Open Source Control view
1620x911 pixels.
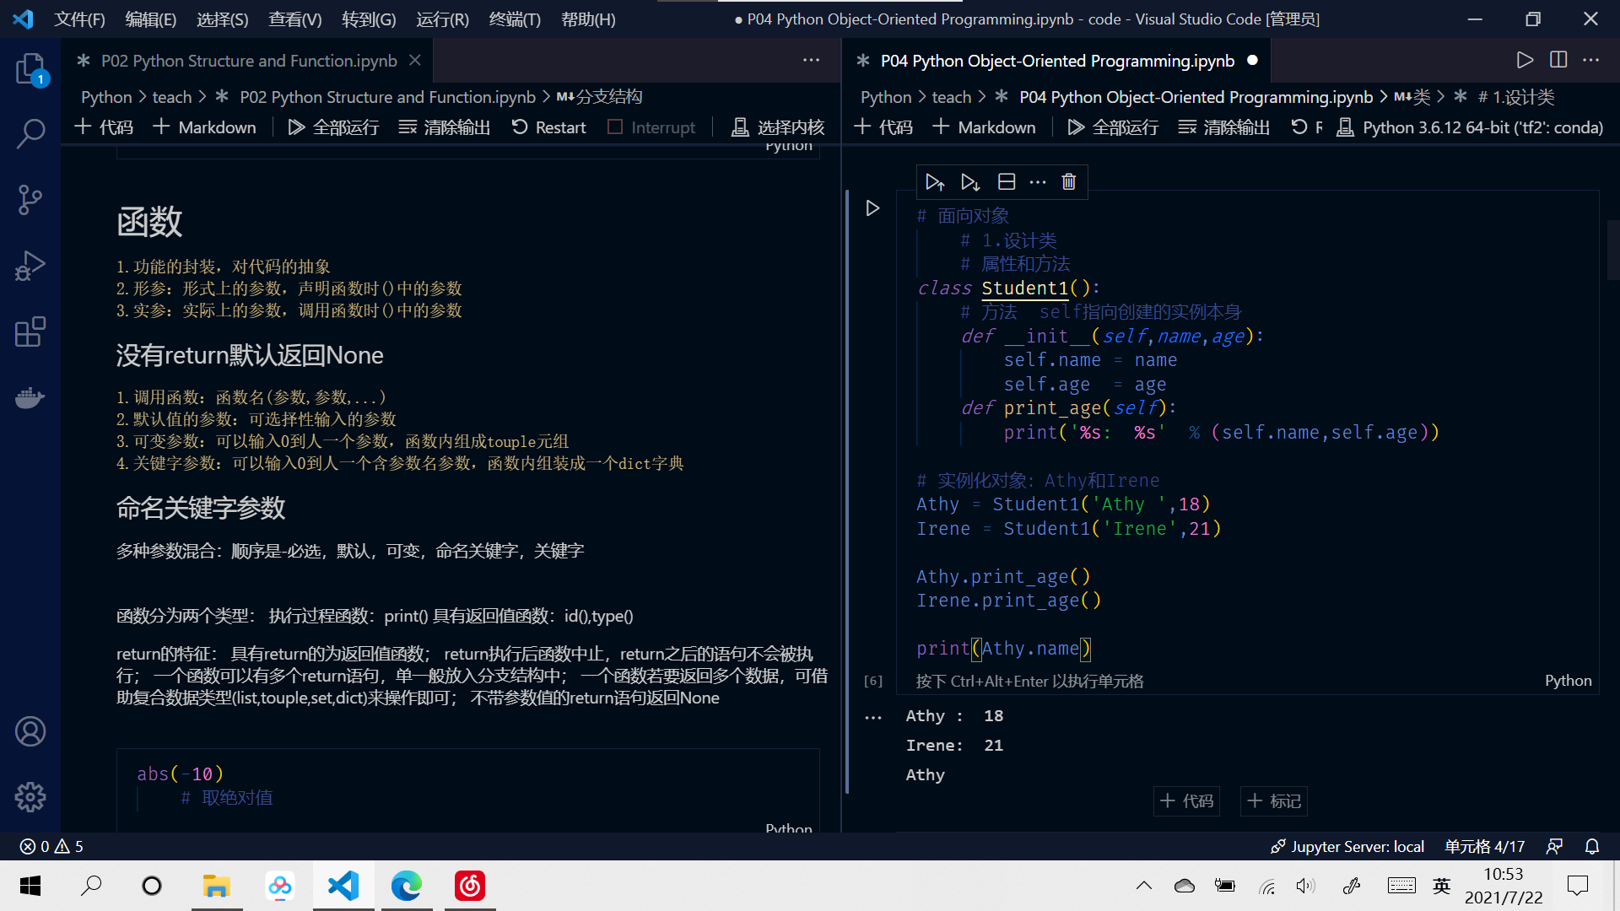pos(30,200)
